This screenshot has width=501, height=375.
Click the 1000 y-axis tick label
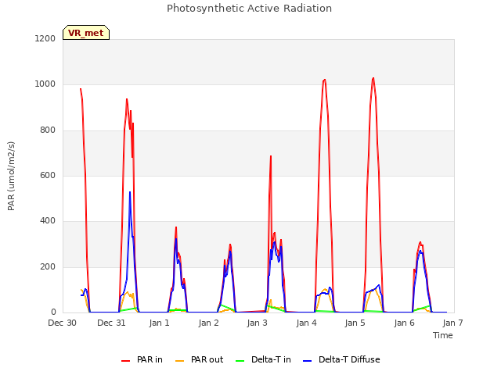[45, 84]
